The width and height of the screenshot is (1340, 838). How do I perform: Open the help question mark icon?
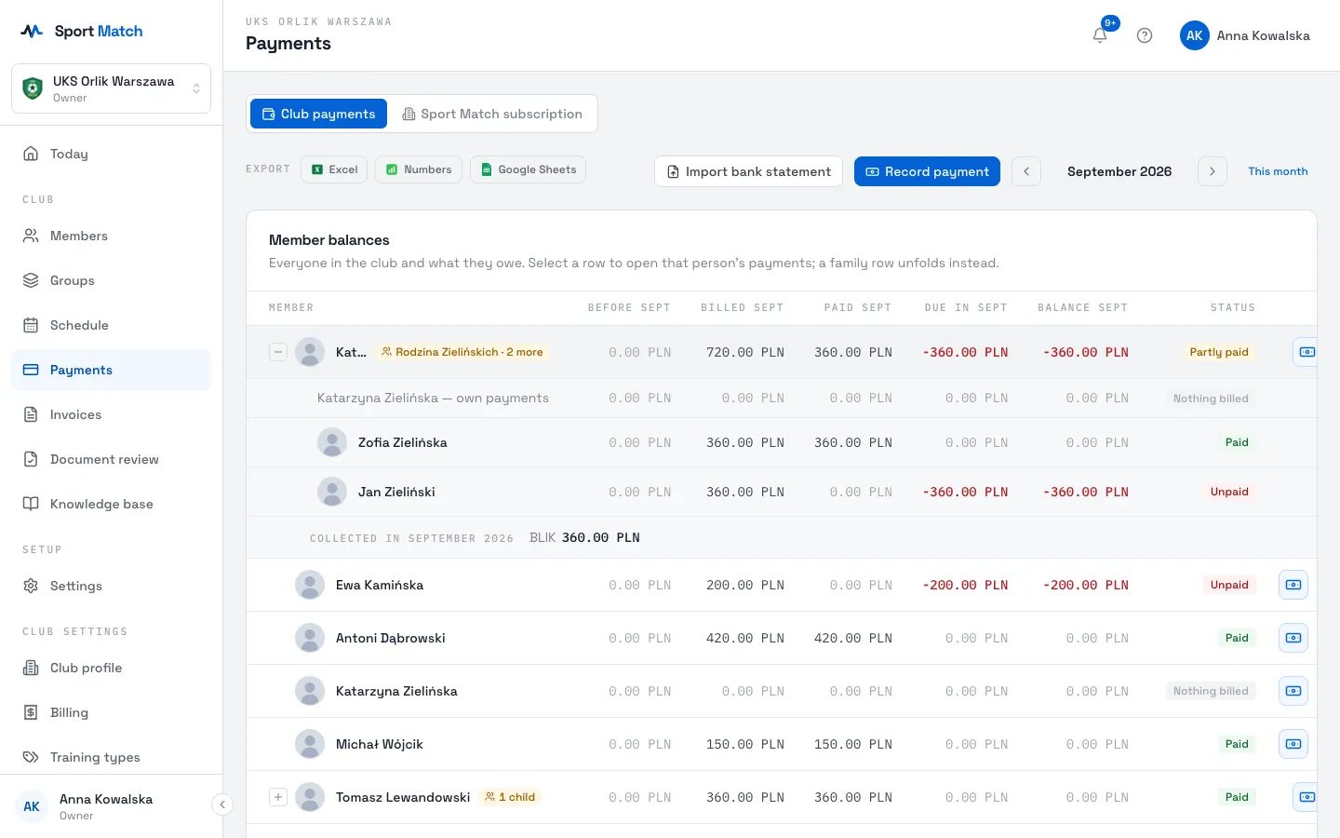point(1145,35)
